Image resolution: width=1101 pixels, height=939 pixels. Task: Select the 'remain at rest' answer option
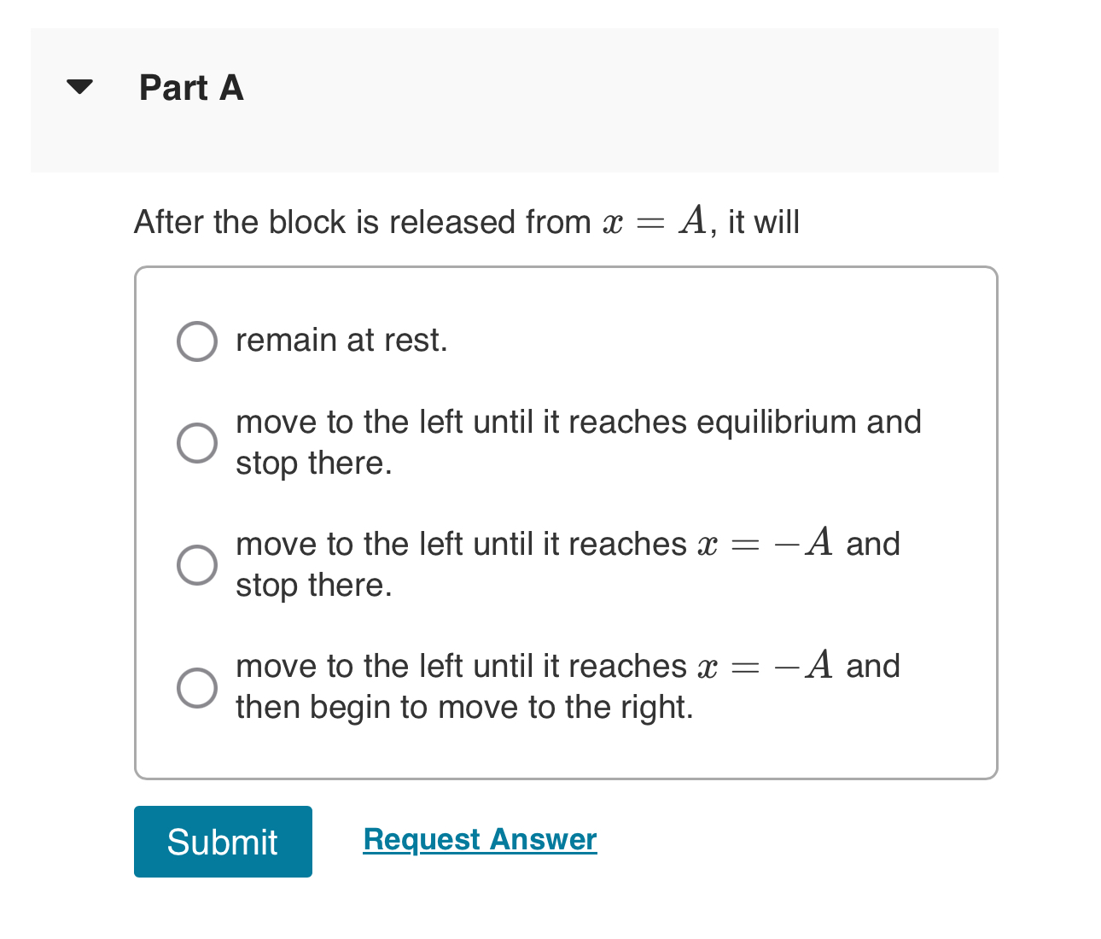197,341
